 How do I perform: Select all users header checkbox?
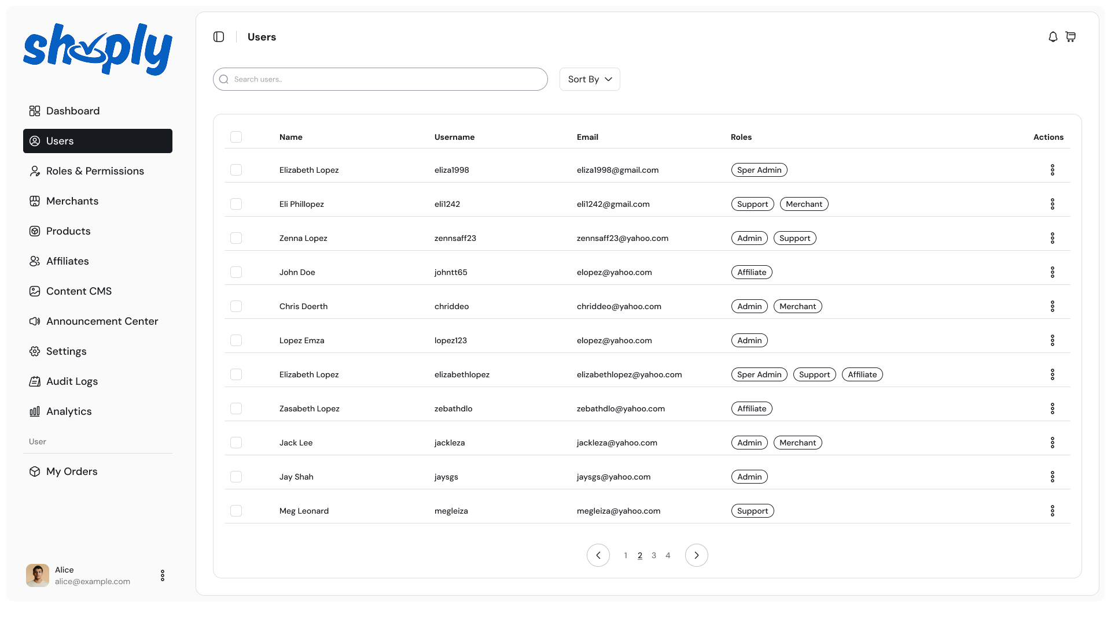pos(236,137)
